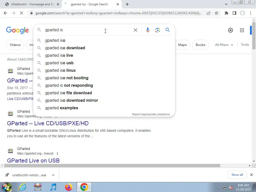Open a new browser tab

coord(127,4)
